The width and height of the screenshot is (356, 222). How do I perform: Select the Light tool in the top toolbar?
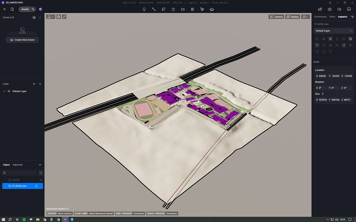[144, 9]
